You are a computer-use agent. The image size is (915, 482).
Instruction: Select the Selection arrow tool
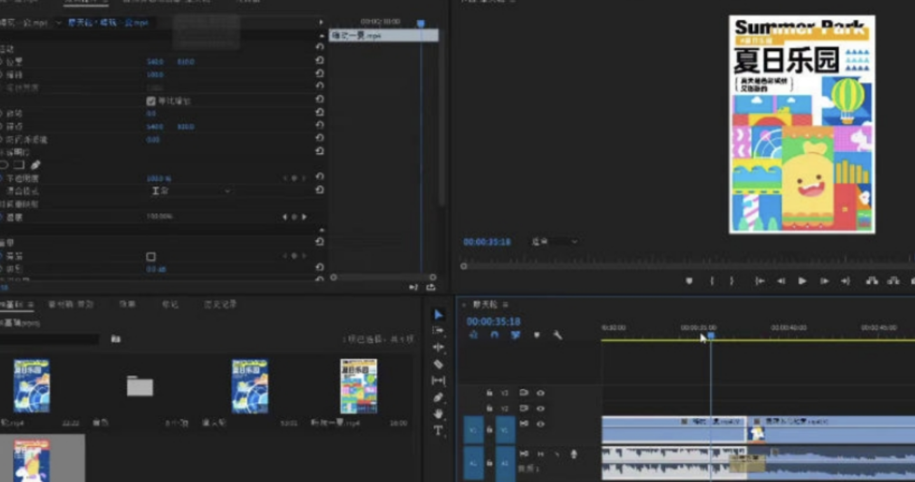pos(438,314)
